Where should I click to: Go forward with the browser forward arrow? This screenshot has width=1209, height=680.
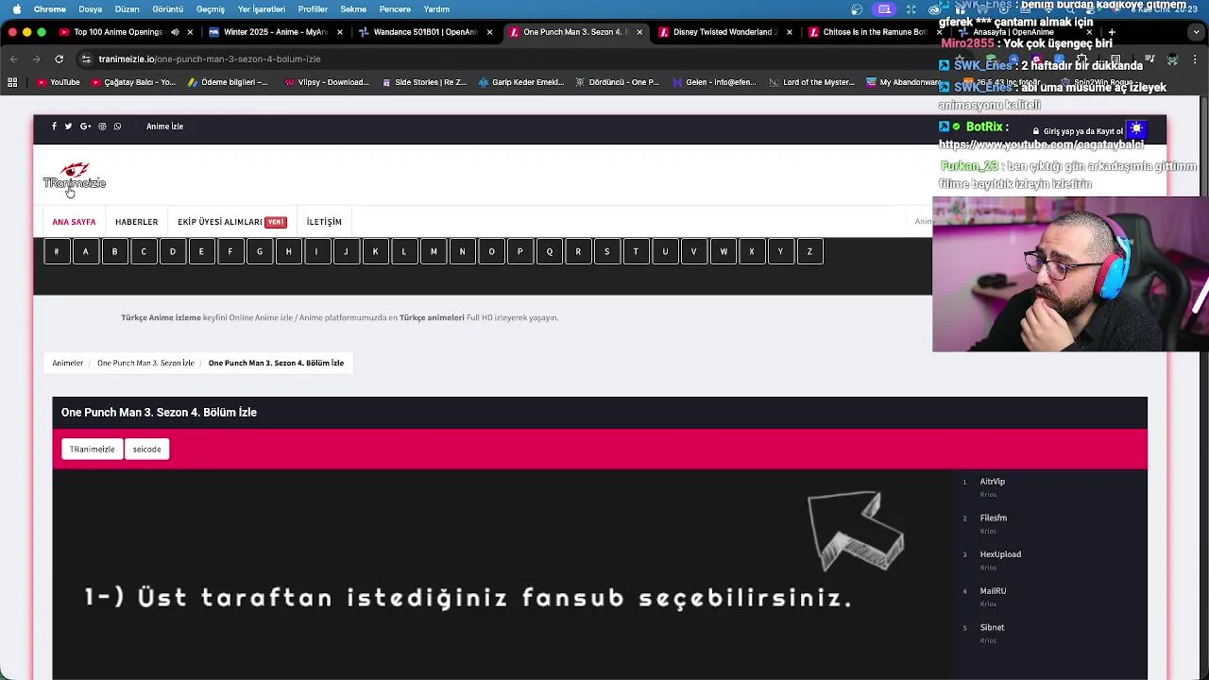36,59
